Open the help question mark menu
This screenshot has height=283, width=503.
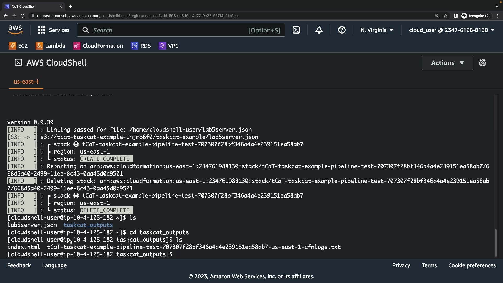(x=342, y=30)
